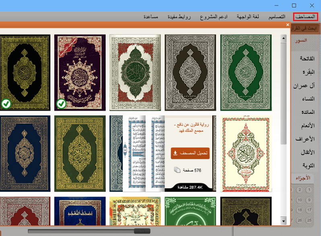Close the orange mushaf gallery popup
Image resolution: width=321 pixels, height=236 pixels.
click(288, 25)
